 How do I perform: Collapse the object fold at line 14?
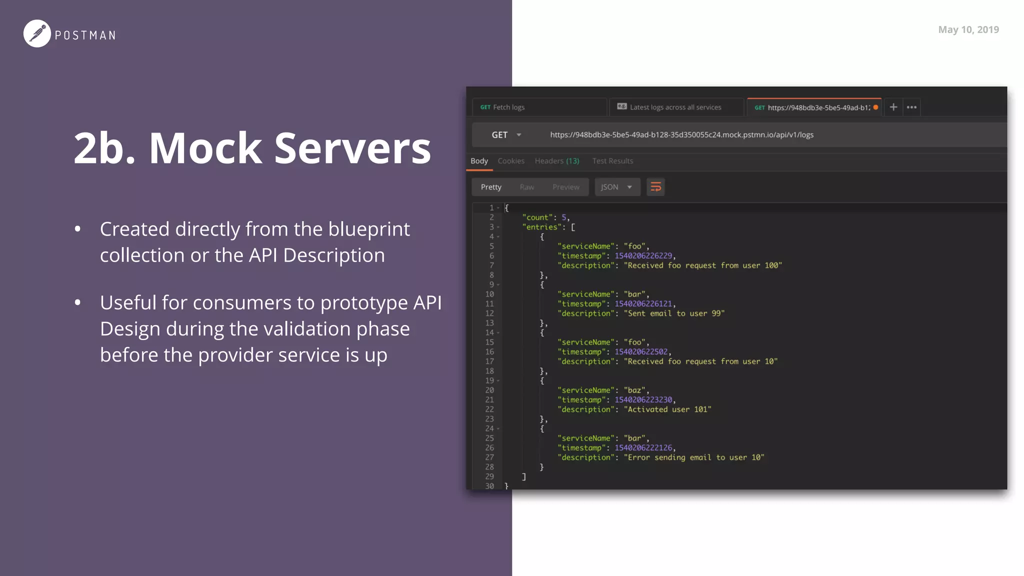point(498,332)
